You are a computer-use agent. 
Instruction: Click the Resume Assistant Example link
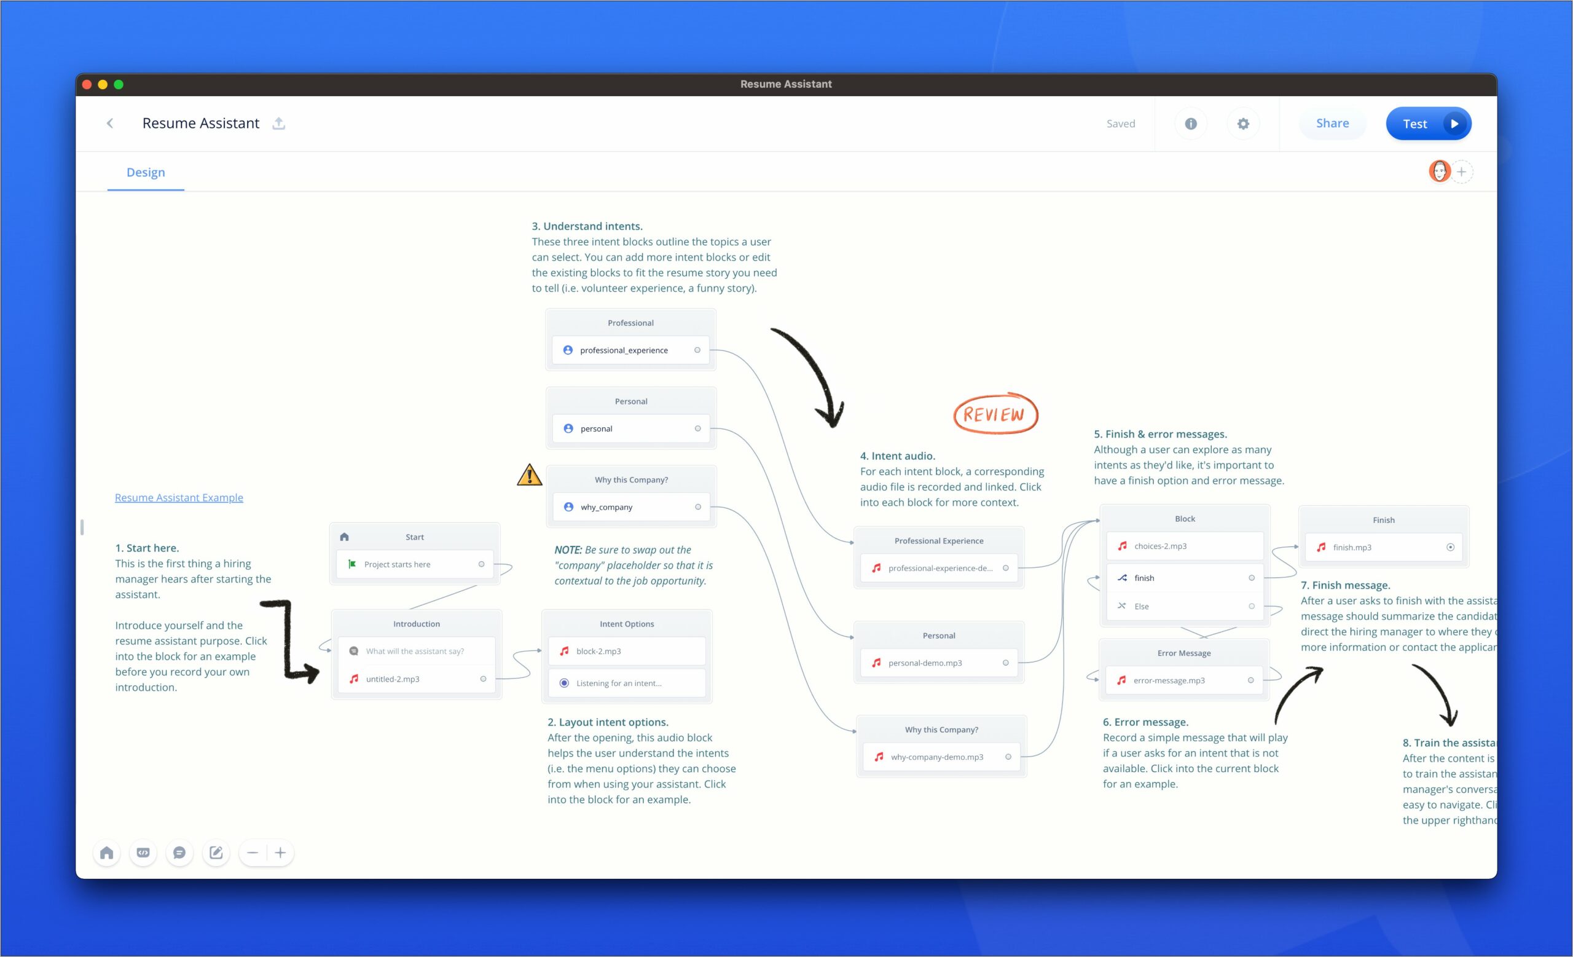click(x=180, y=497)
